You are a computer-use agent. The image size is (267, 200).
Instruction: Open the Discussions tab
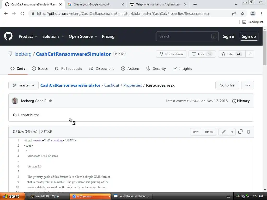(101, 68)
